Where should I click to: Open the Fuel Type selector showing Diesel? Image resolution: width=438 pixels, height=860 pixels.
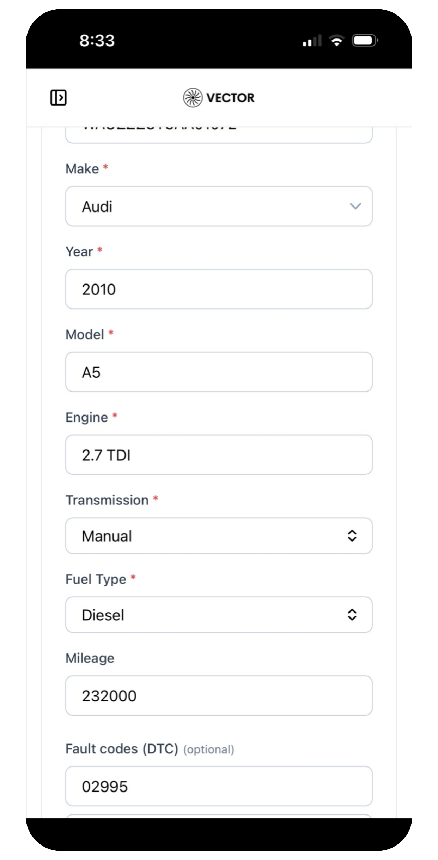pos(212,615)
